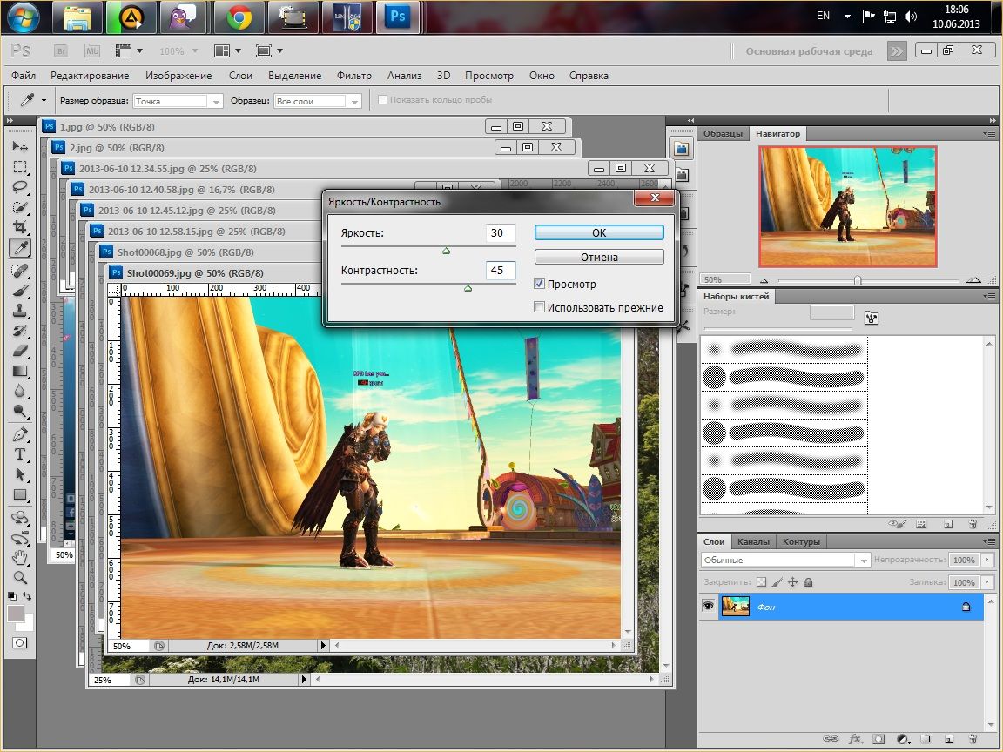
Task: Select the Move tool
Action: (x=20, y=146)
